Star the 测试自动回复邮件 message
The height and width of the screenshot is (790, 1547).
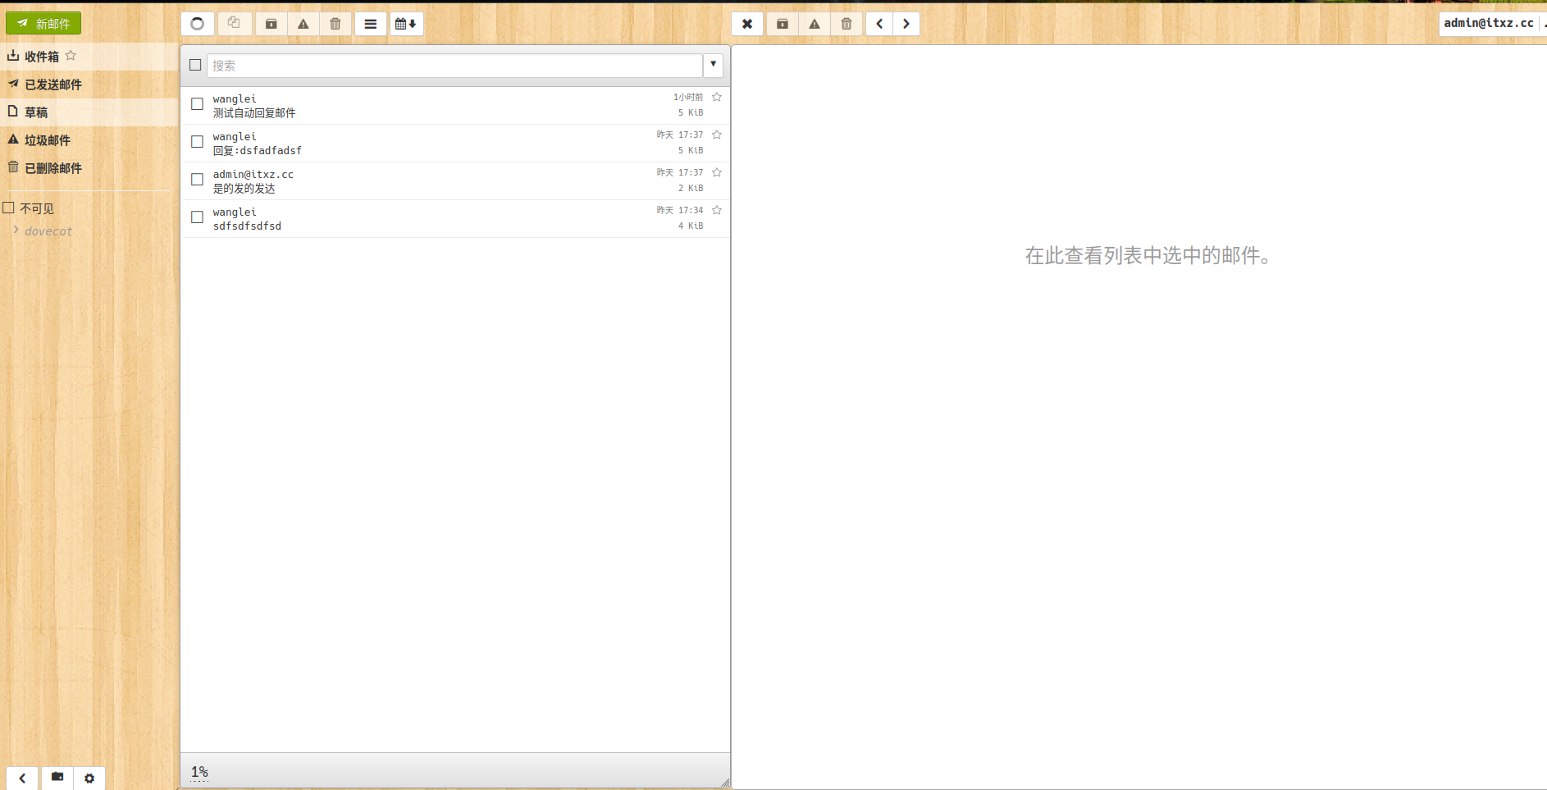click(717, 97)
